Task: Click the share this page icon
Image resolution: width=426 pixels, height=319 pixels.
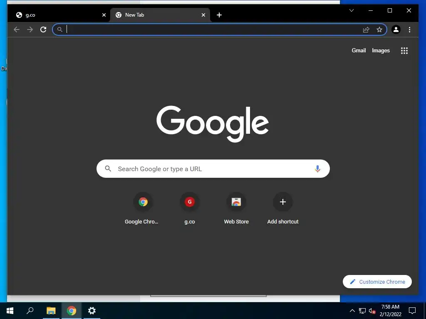Action: click(366, 29)
